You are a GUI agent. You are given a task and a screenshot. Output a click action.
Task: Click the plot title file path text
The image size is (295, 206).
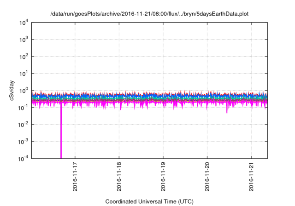tap(149, 14)
